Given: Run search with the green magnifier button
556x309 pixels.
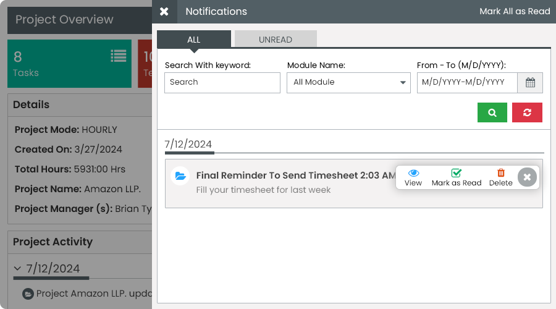Looking at the screenshot, I should click(x=492, y=112).
